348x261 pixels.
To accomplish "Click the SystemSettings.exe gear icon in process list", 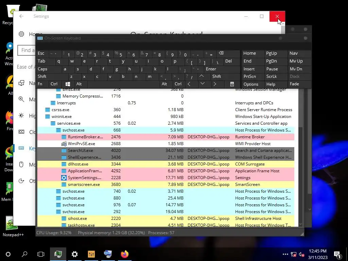I will tap(64, 177).
